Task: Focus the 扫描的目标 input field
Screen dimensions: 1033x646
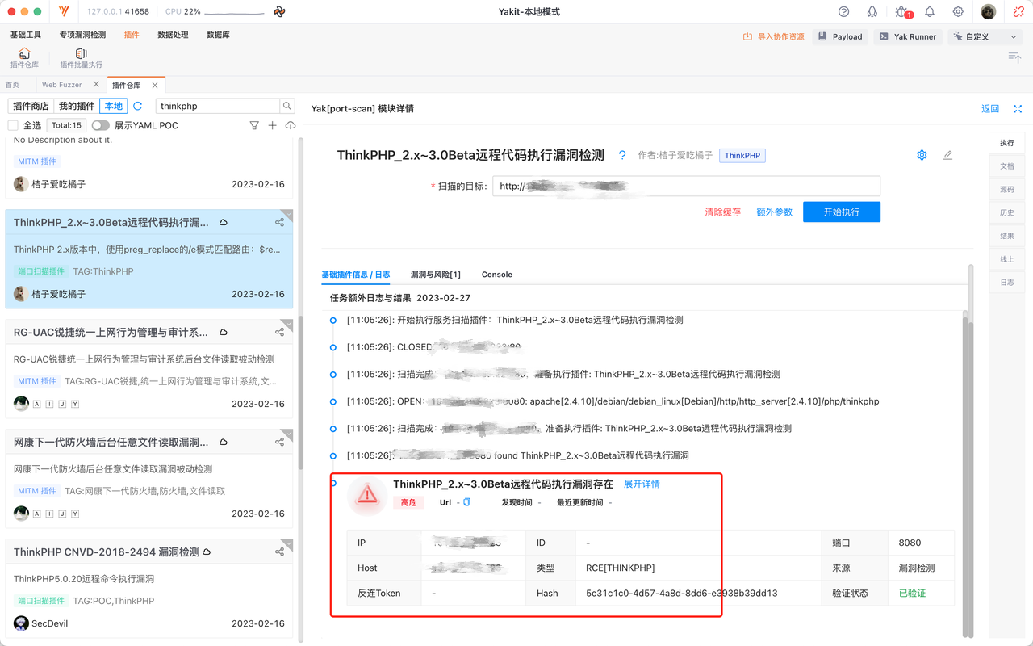Action: [x=686, y=187]
